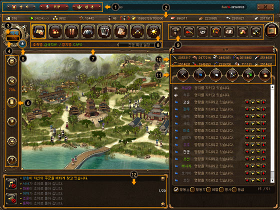Collapse message log with top arrow button
This screenshot has height=210, width=280.
click(162, 178)
